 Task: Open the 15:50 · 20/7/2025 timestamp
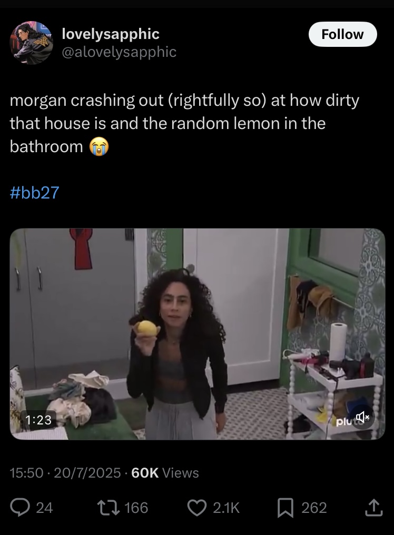coord(65,473)
